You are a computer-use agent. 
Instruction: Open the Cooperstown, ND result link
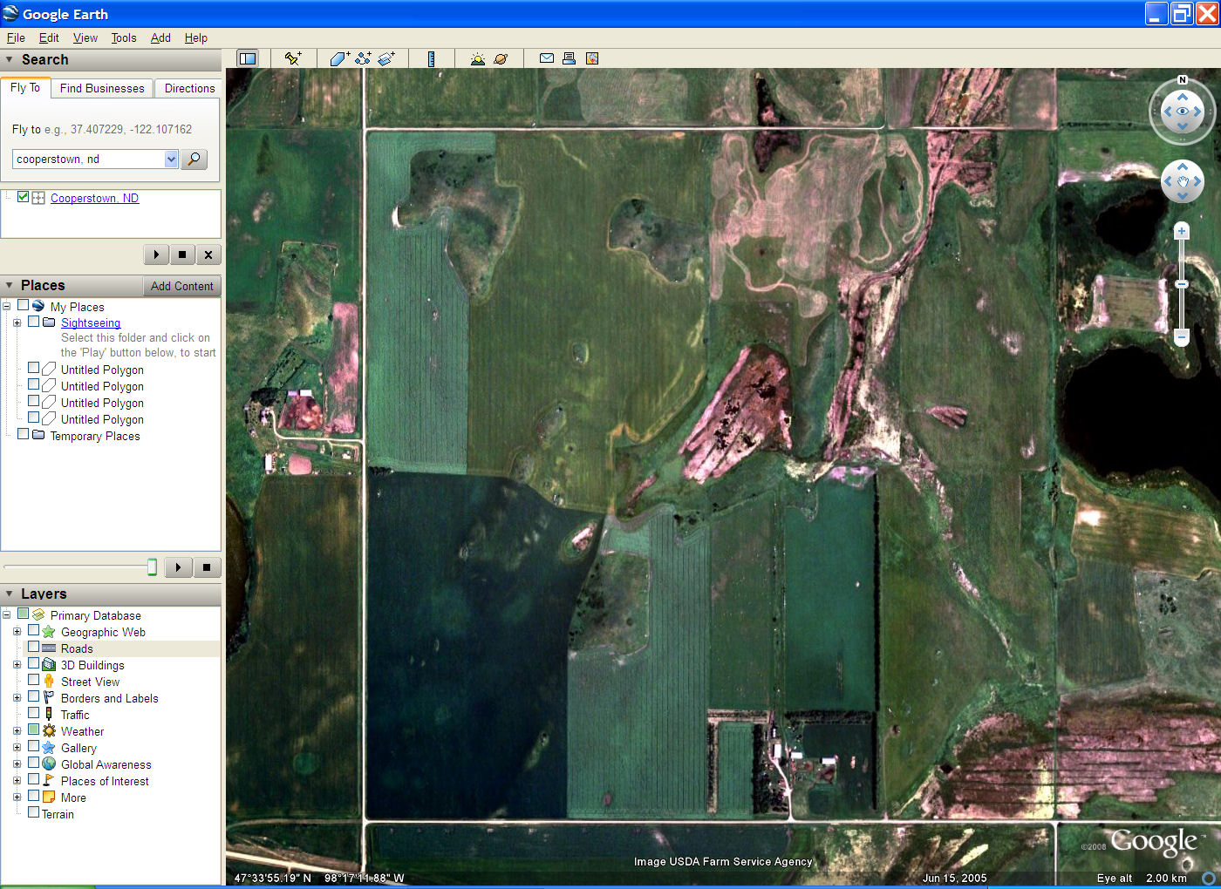point(94,198)
